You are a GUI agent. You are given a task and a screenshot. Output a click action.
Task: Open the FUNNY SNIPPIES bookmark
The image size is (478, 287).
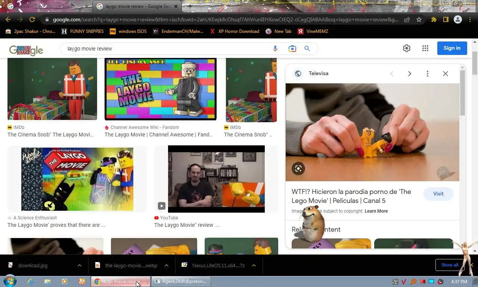[83, 31]
